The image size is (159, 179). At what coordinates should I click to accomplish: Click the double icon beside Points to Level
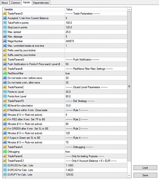5,92
